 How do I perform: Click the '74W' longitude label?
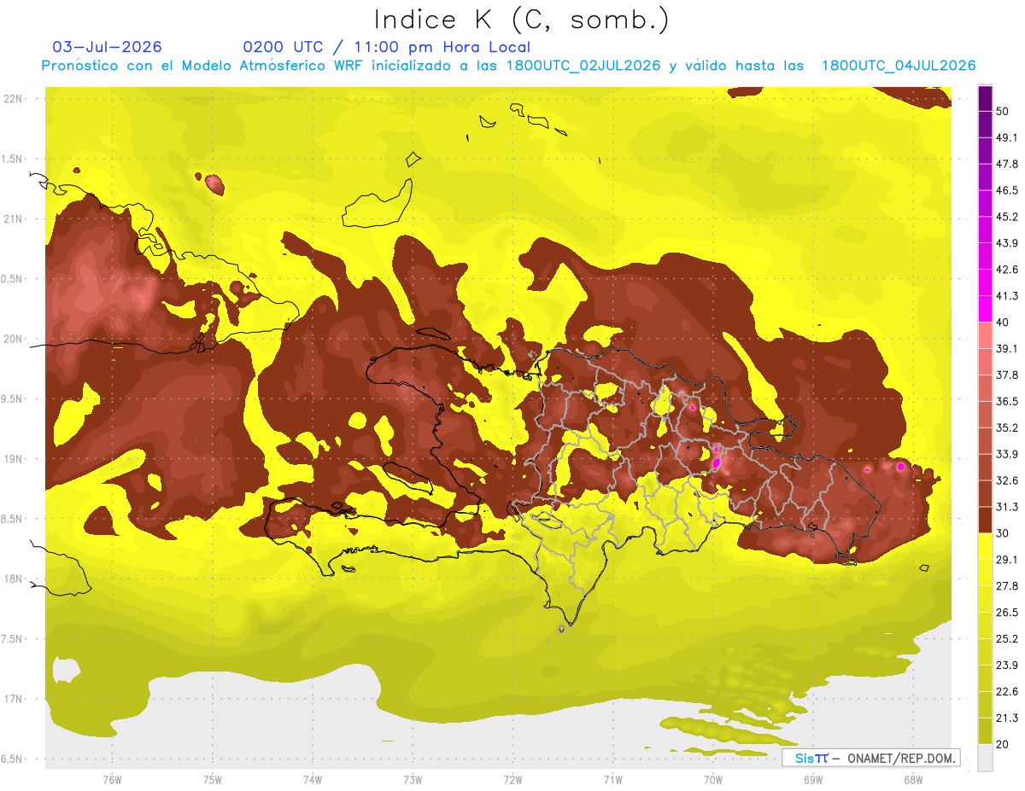click(x=313, y=780)
